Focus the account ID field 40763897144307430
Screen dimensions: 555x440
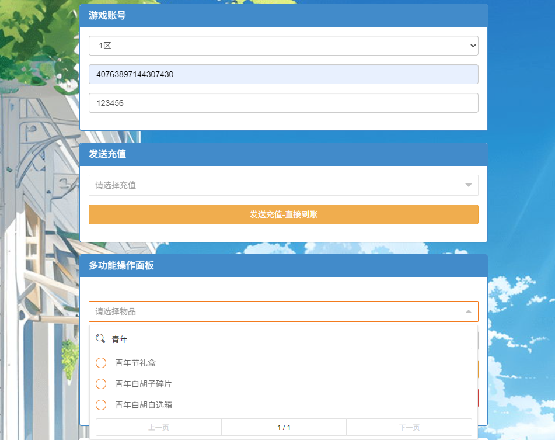click(283, 74)
